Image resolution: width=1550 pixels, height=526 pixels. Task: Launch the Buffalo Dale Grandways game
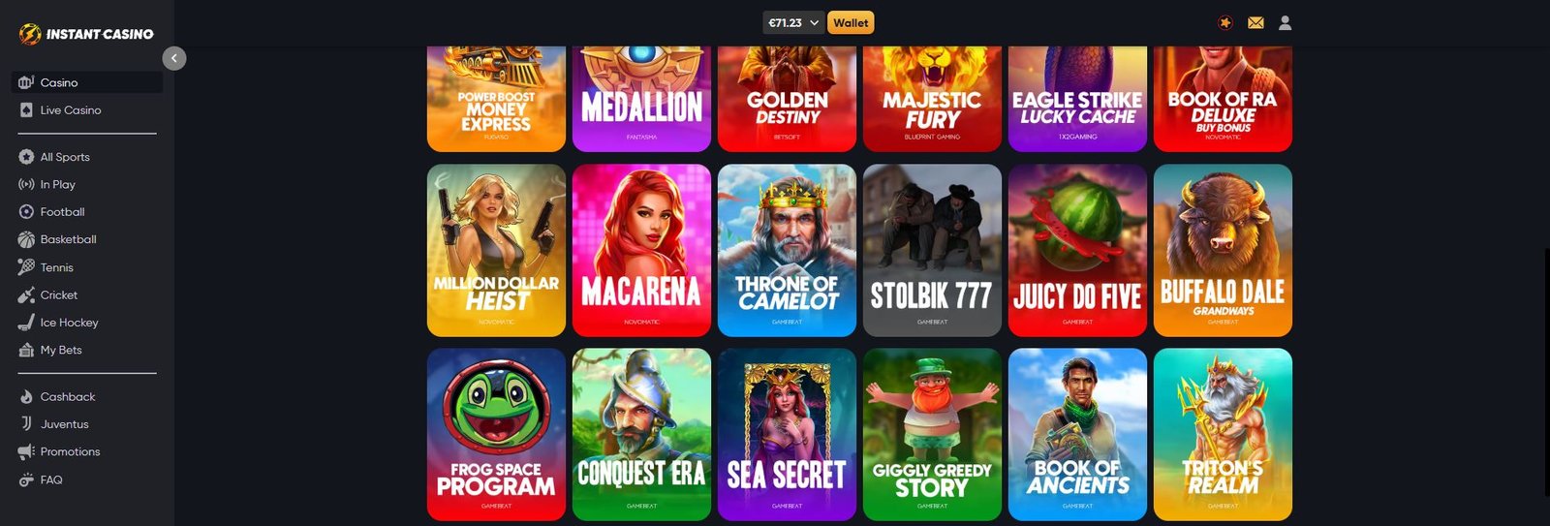[1223, 250]
